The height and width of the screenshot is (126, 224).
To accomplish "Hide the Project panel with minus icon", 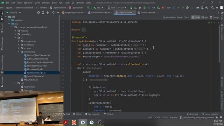I will point(58,13).
